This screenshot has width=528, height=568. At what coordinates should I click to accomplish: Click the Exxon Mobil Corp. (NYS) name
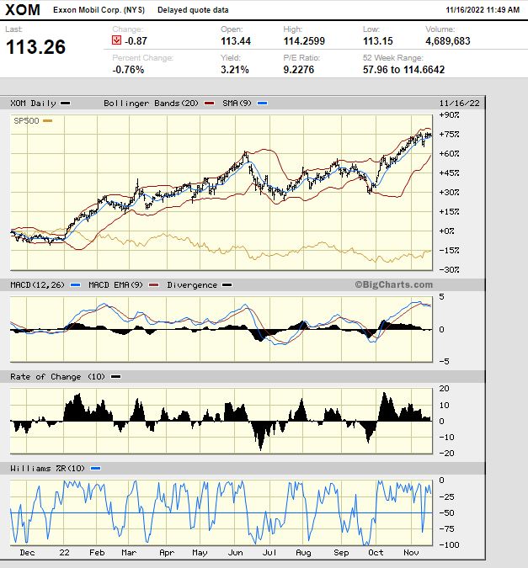(x=99, y=10)
